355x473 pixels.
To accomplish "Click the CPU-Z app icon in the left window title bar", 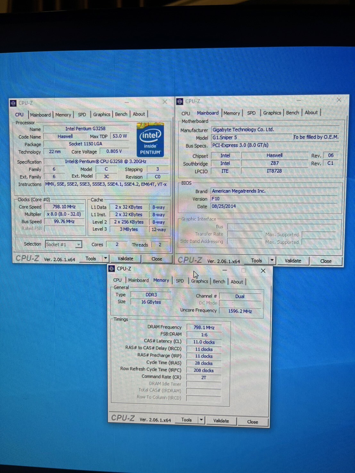I will (13, 103).
